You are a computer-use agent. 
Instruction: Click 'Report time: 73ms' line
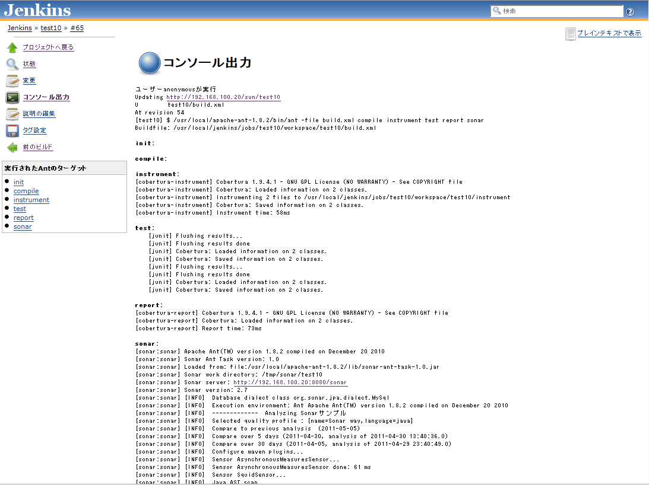199,328
